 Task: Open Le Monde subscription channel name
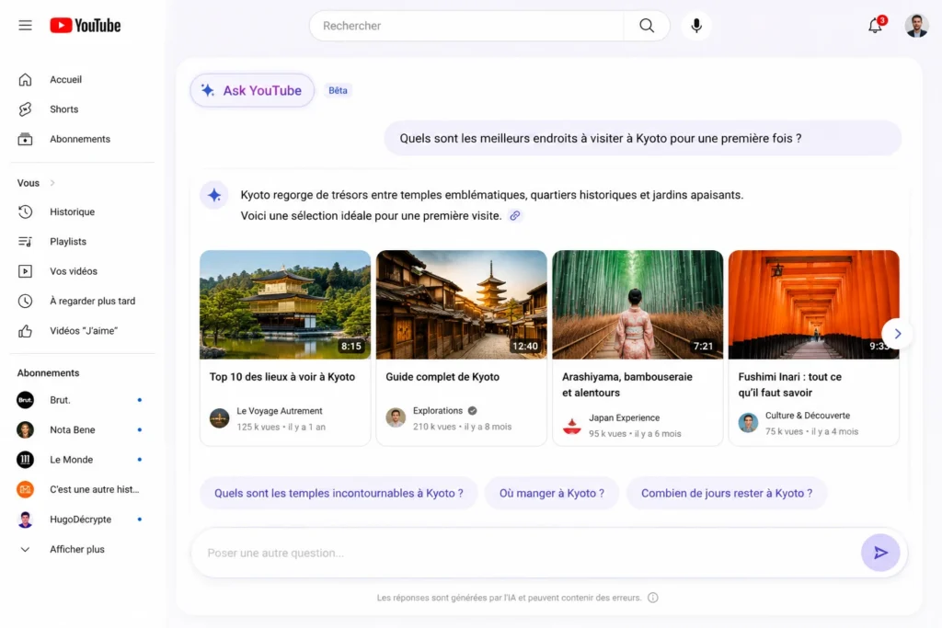pyautogui.click(x=72, y=460)
